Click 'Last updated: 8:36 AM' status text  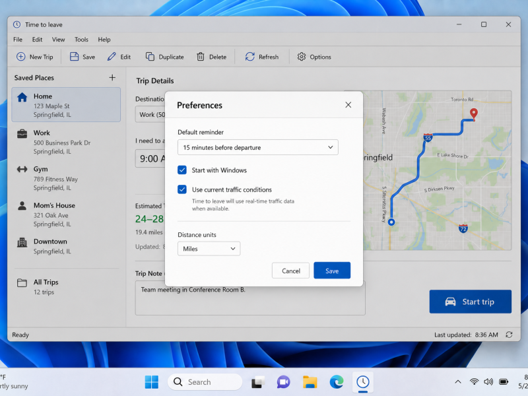(x=466, y=335)
